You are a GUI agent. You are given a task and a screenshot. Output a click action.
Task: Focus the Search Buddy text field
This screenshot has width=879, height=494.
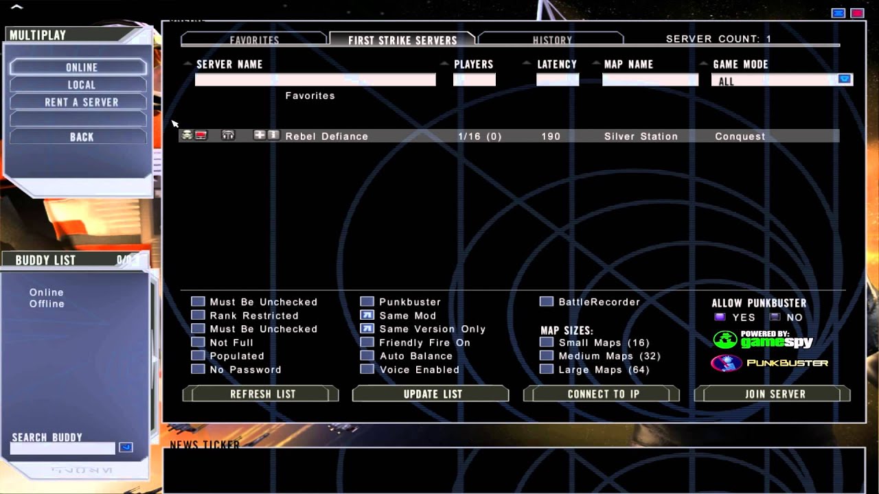pyautogui.click(x=62, y=448)
